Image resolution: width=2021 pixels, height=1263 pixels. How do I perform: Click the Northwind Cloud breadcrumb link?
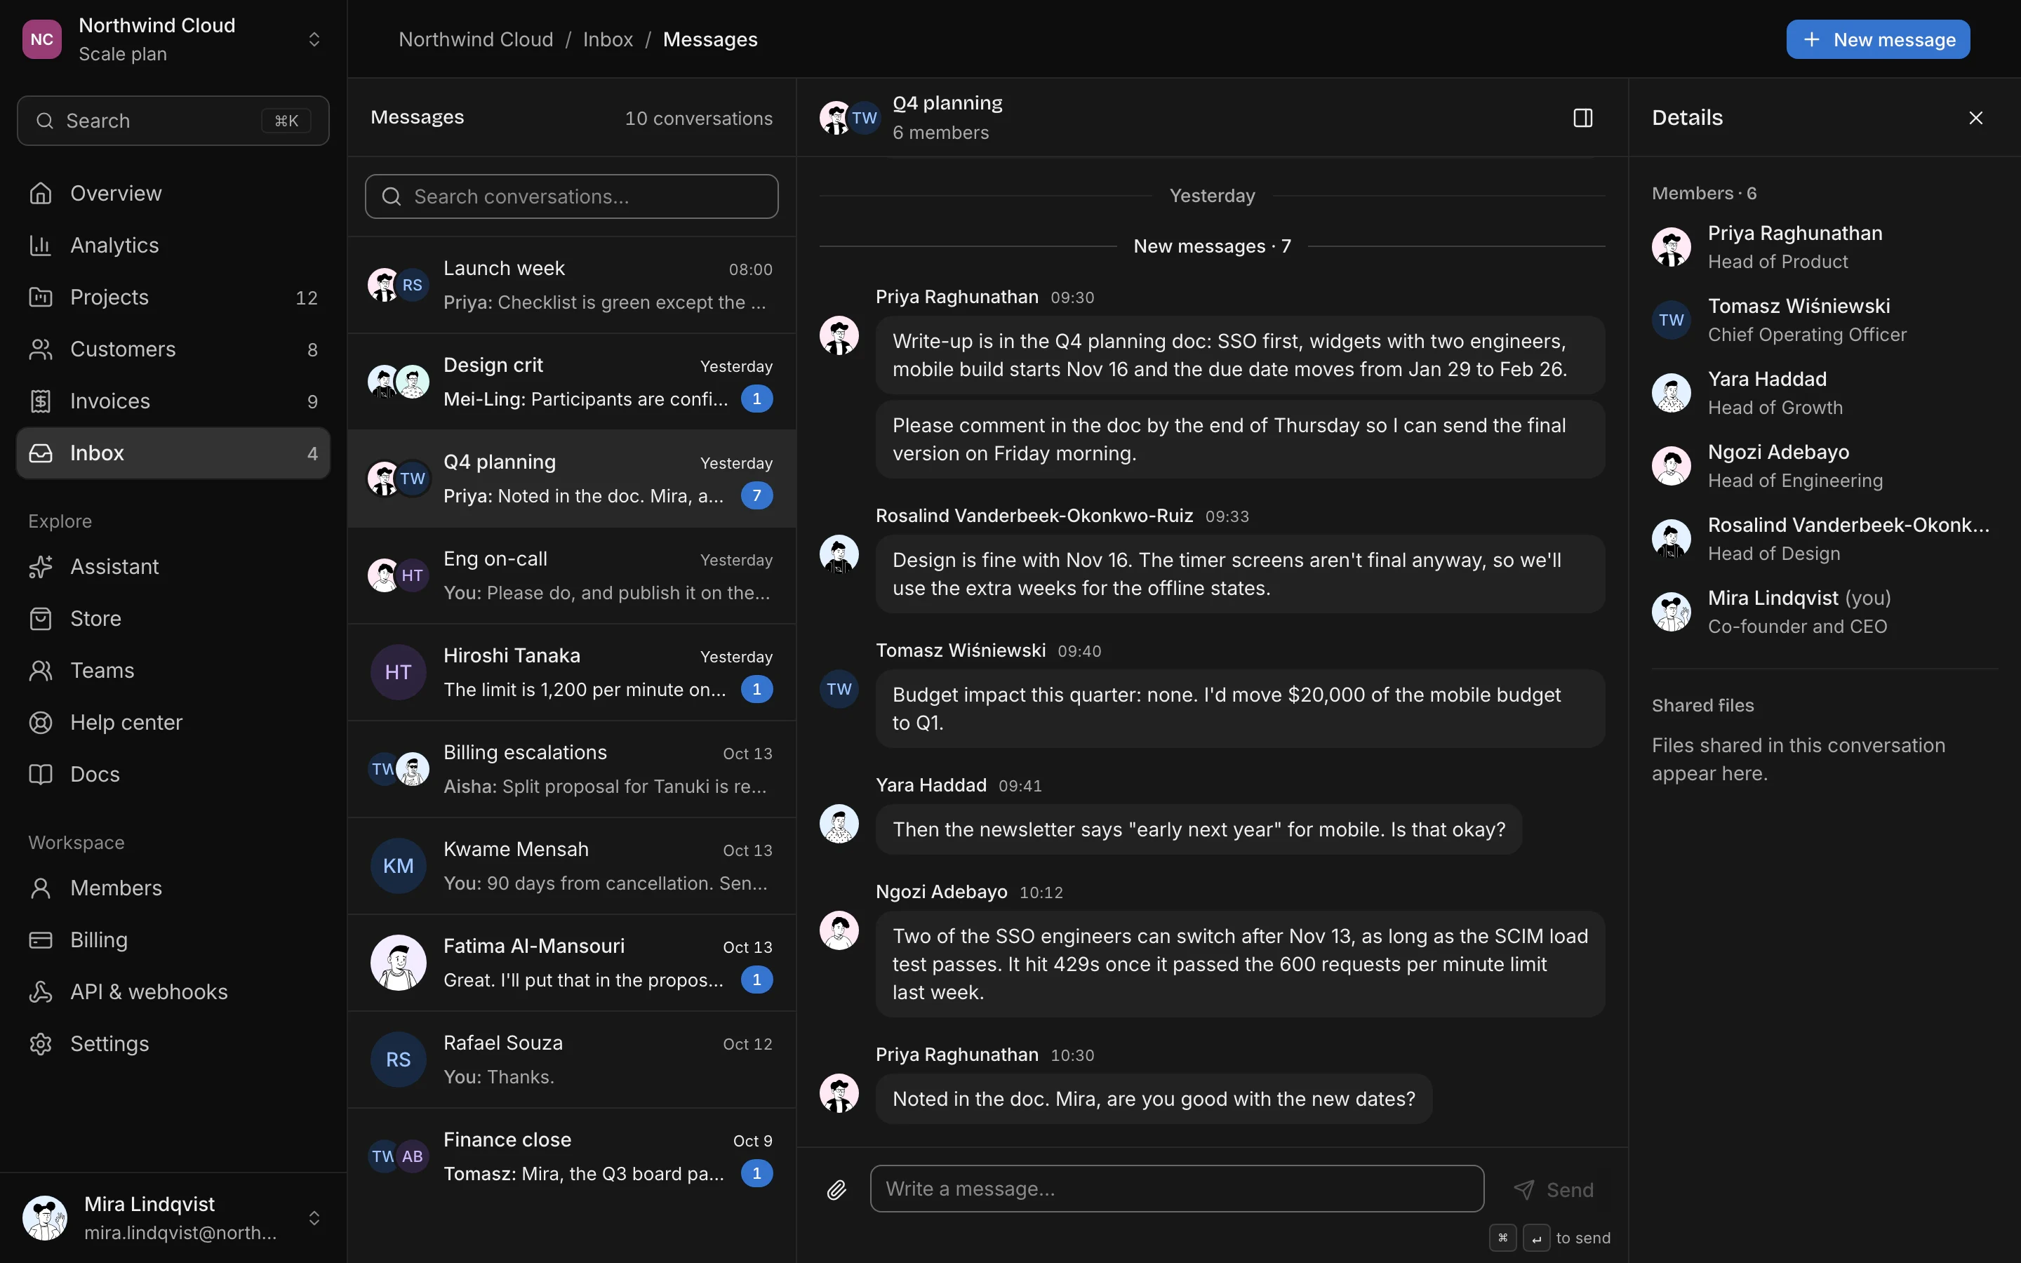(475, 39)
